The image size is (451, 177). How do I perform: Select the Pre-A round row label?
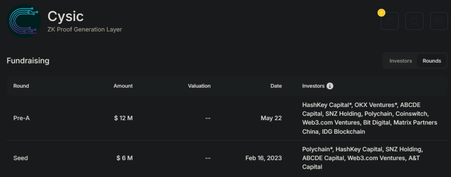tap(21, 118)
